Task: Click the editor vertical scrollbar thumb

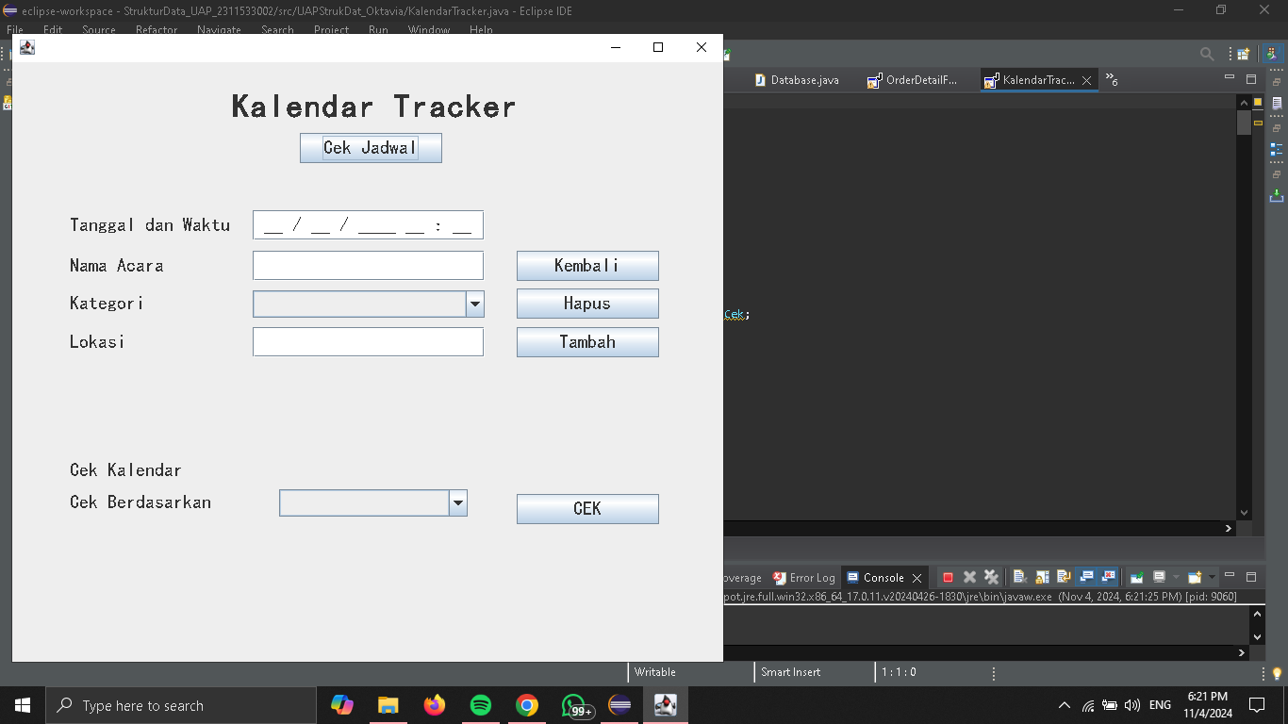Action: pyautogui.click(x=1244, y=123)
